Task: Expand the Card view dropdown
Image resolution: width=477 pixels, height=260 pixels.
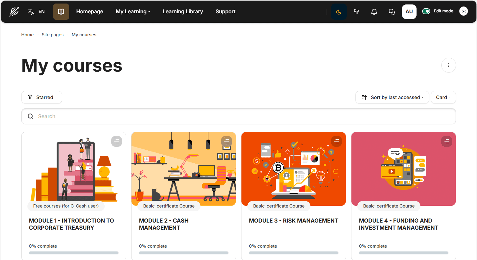Action: [443, 97]
